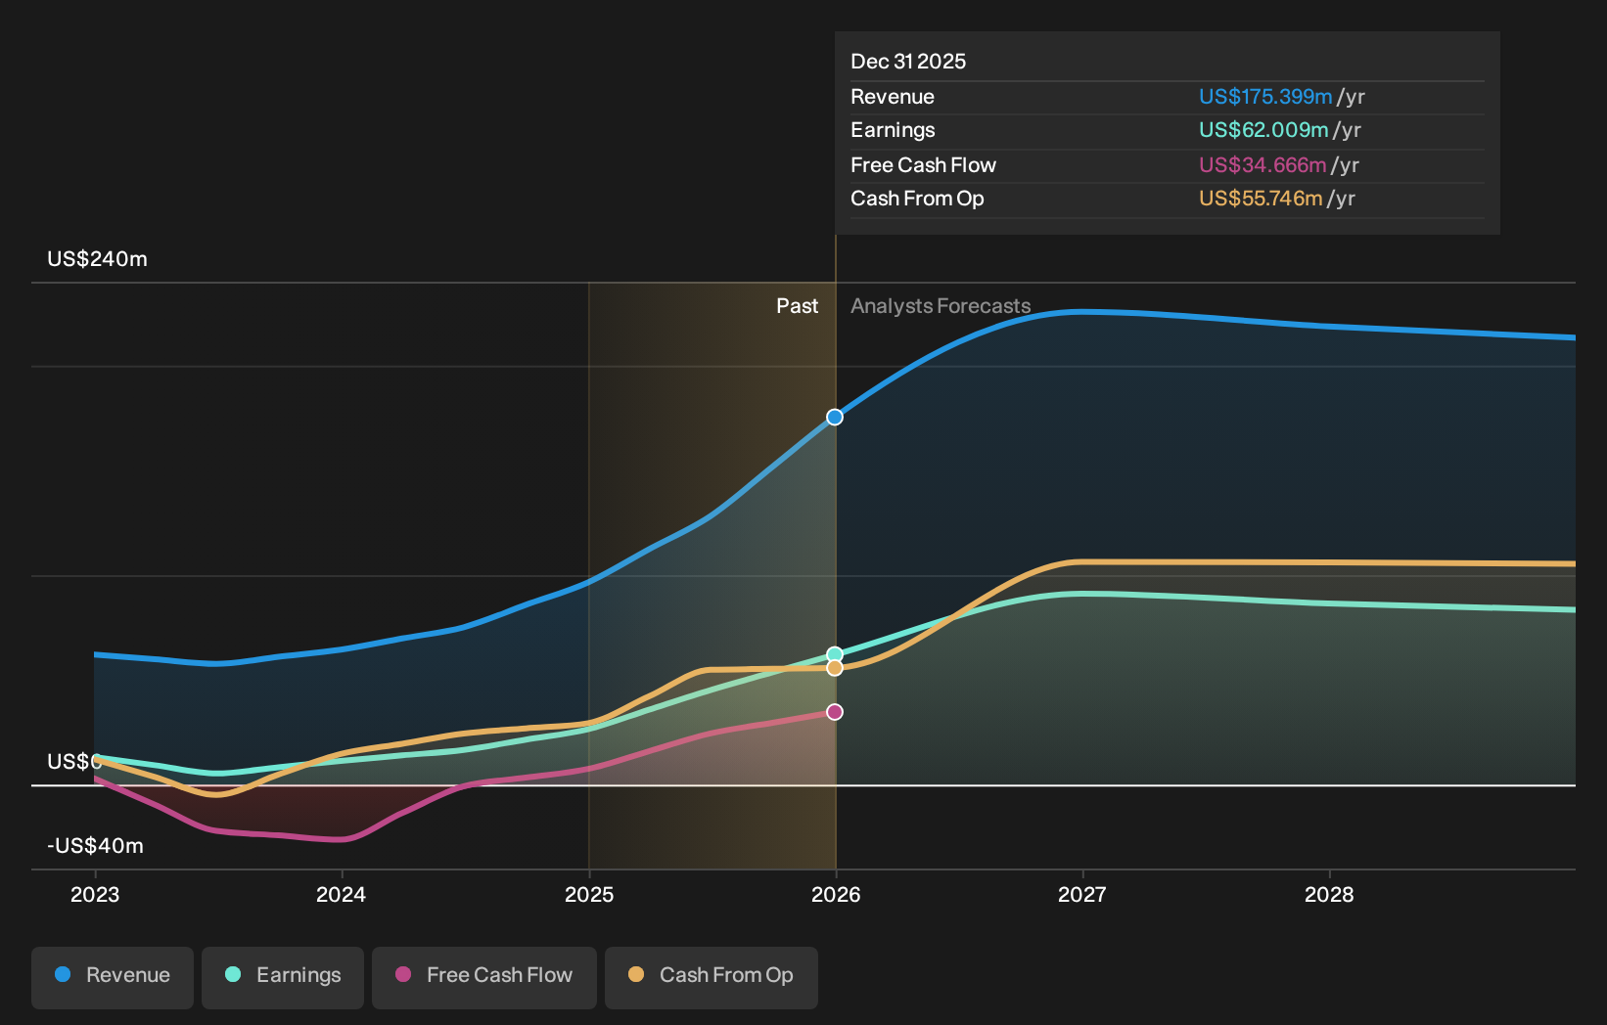
Task: Toggle the Free Cash Flow legend button
Action: coord(484,977)
